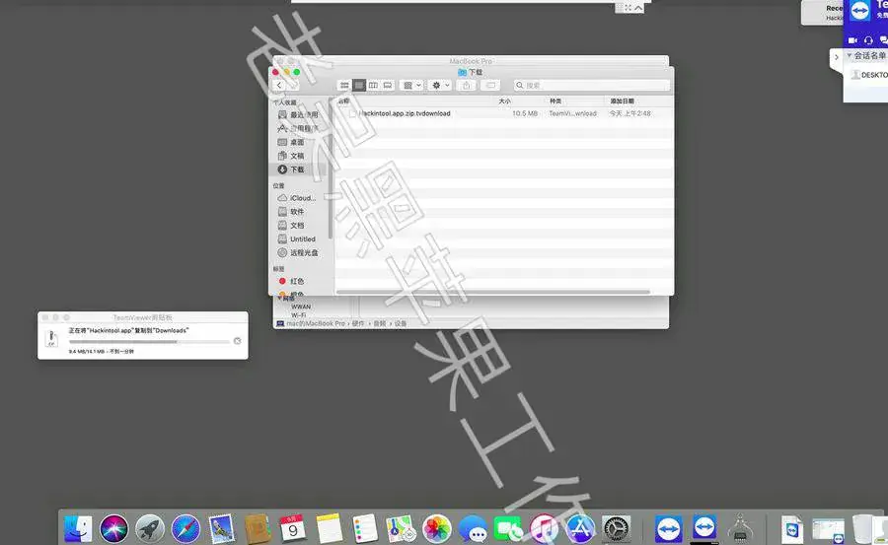Sort by the 大小 column header
Viewport: 888px width, 545px height.
(x=504, y=101)
